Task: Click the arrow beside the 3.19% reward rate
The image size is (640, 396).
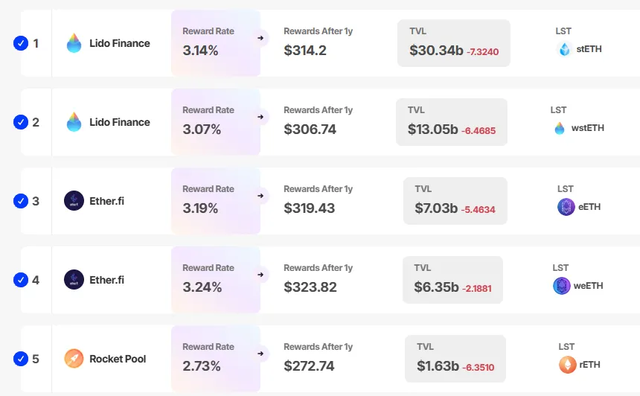Action: [x=260, y=195]
